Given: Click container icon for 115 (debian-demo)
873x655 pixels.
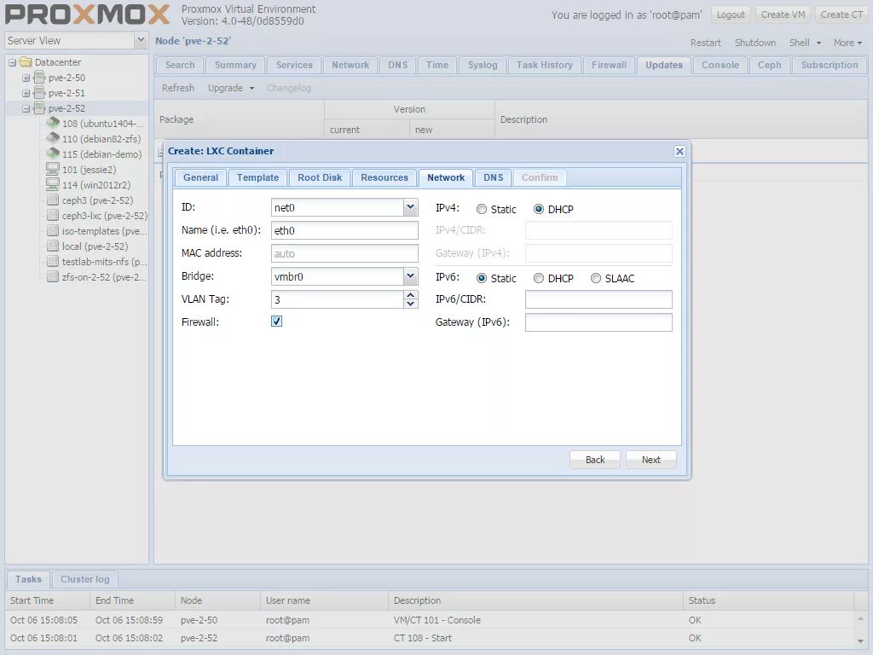Looking at the screenshot, I should [53, 154].
